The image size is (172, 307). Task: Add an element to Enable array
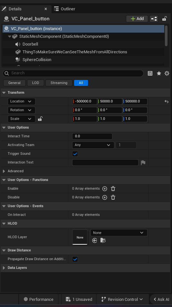tap(105, 189)
